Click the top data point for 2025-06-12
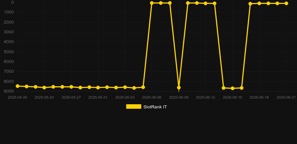 coord(206,3)
